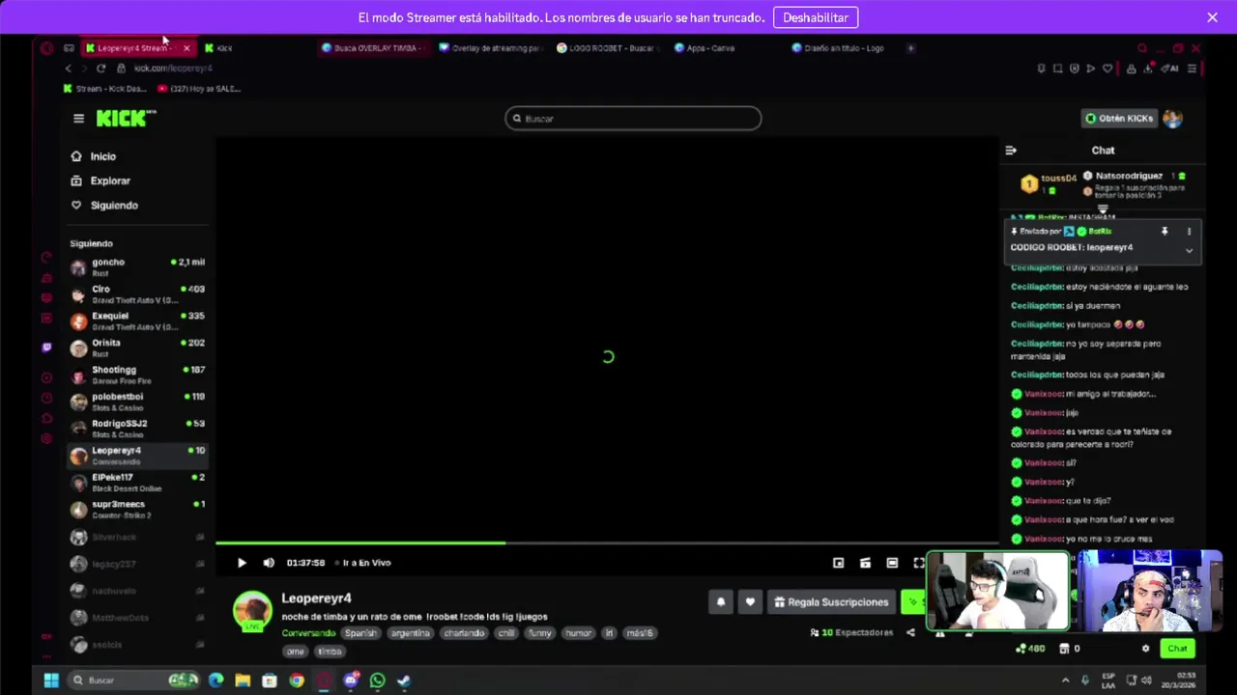Open the Kick hamburger menu
Screen dimensions: 1237x695
click(x=78, y=119)
